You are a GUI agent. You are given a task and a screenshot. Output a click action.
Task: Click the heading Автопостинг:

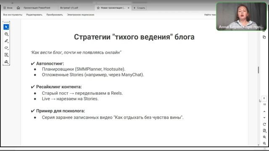click(x=50, y=63)
